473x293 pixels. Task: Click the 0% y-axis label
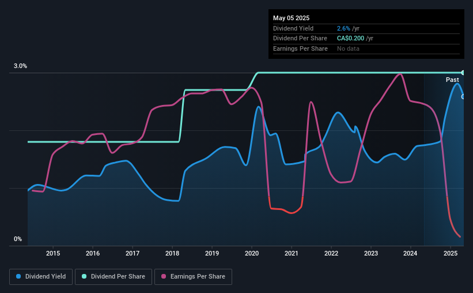18,239
